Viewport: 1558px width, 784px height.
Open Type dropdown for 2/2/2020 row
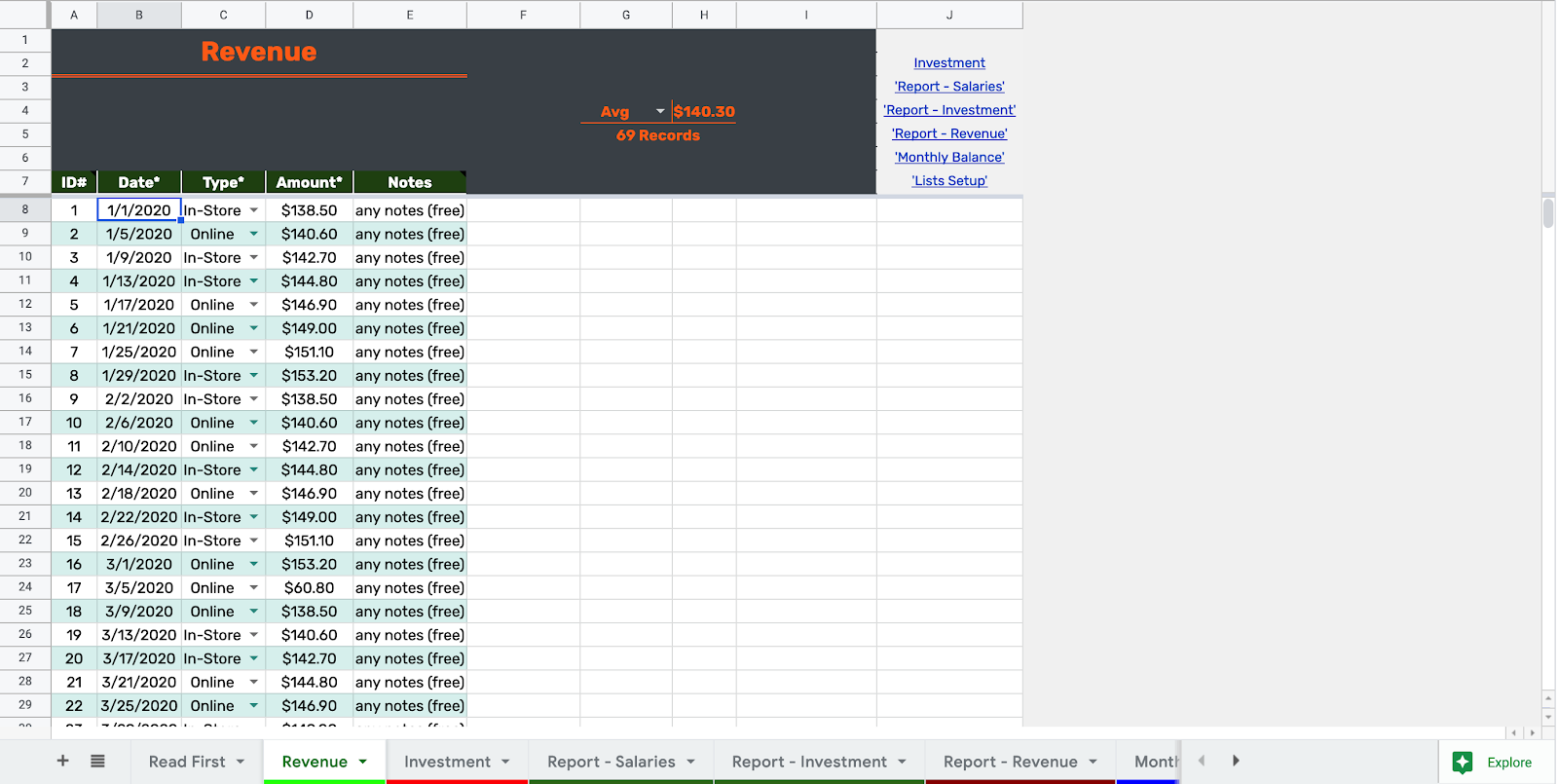click(x=254, y=399)
